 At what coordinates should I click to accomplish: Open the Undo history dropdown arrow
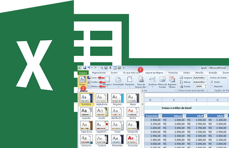tap(92, 68)
